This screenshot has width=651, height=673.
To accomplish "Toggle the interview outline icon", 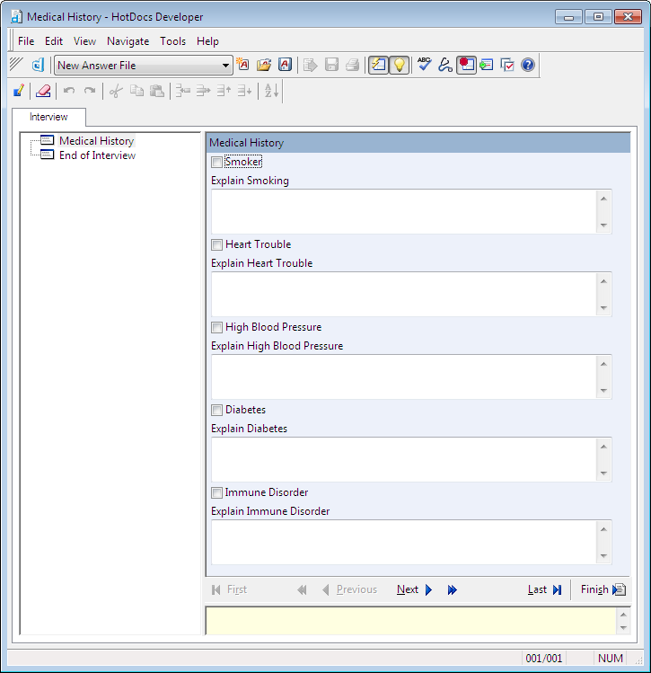I will click(378, 65).
